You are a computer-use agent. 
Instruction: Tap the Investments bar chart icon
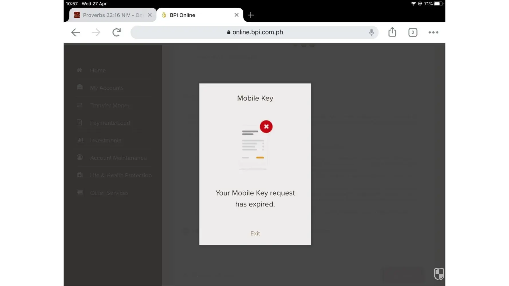(x=80, y=140)
